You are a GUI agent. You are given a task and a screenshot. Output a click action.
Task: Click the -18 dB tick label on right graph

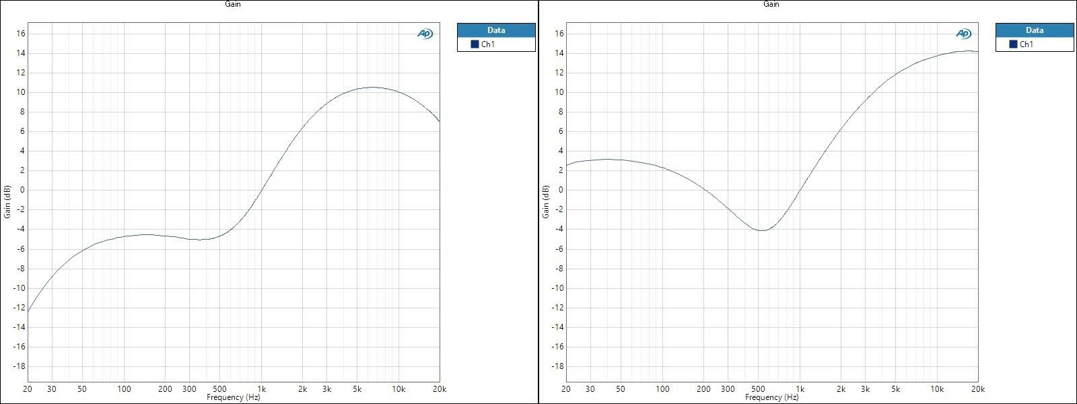point(558,366)
